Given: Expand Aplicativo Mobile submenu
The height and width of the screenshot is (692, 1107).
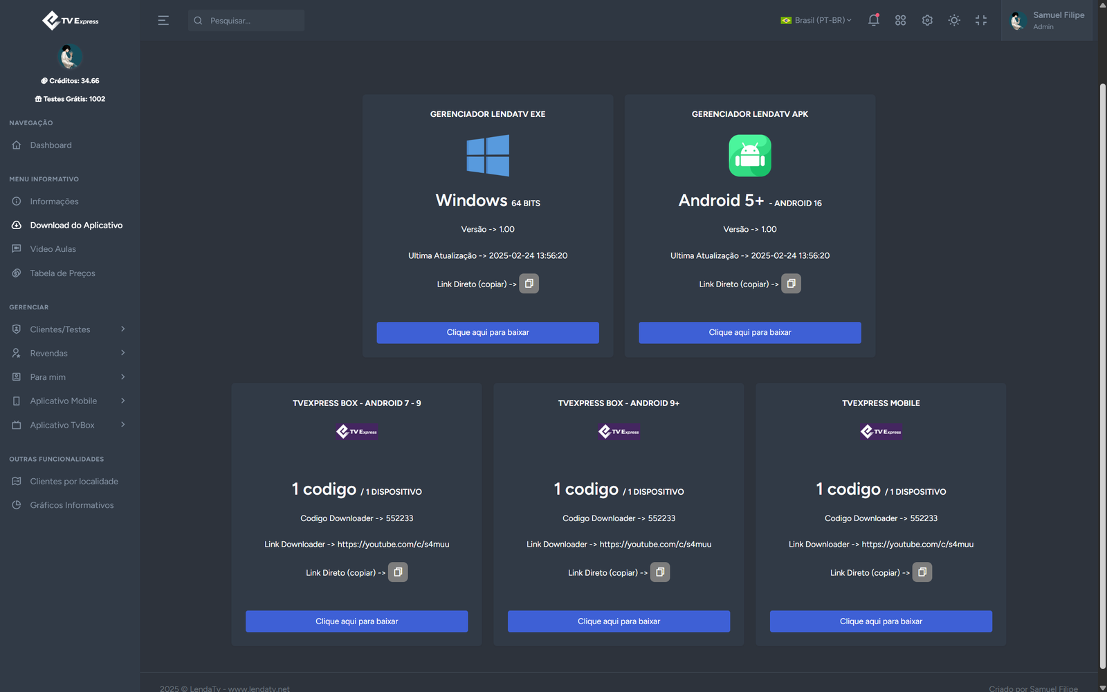Looking at the screenshot, I should pyautogui.click(x=70, y=401).
